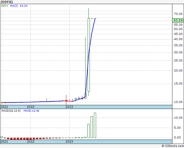Image resolution: width=184 pixels, height=148 pixels.
Task: Click the 50.00 price axis label
Action: click(178, 29)
